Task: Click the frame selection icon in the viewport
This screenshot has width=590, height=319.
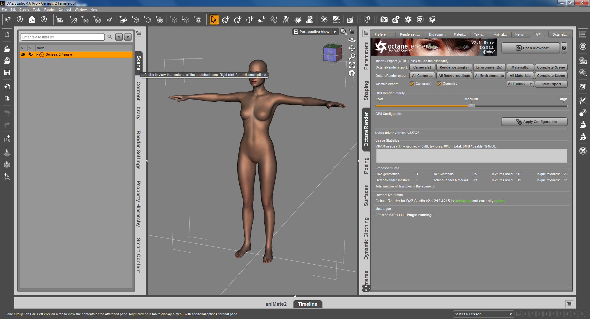Action: click(352, 65)
